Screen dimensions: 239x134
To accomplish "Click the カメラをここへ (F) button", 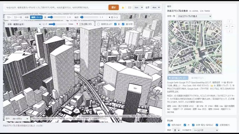I will point(178,78).
